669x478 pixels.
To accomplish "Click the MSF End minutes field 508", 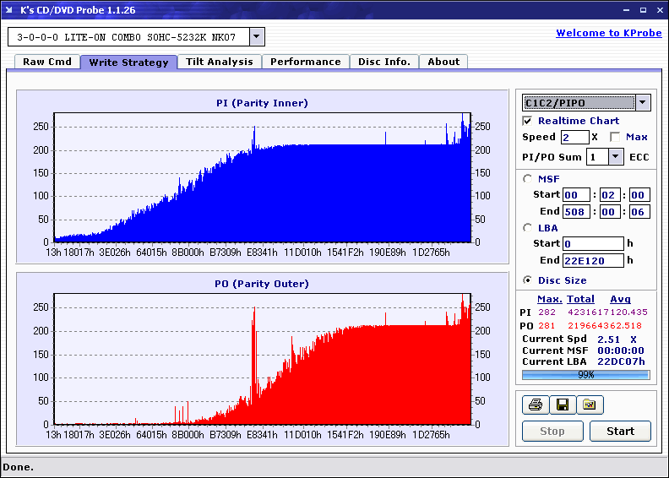I will (576, 211).
